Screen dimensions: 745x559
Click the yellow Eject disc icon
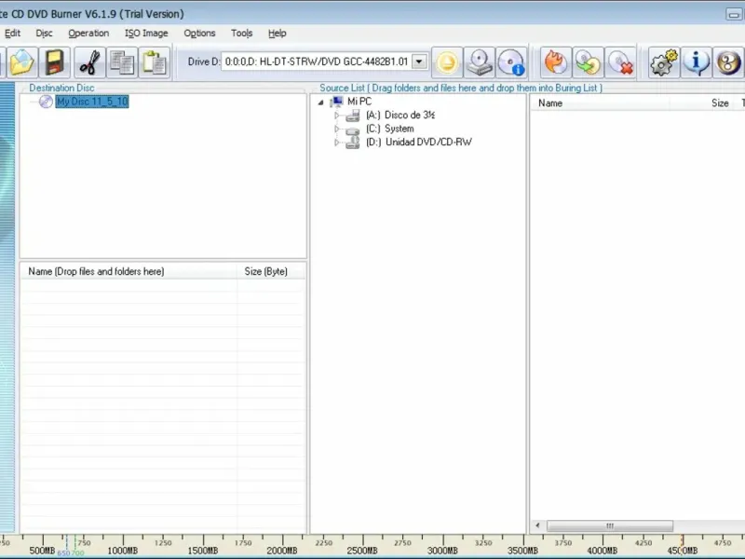(447, 62)
